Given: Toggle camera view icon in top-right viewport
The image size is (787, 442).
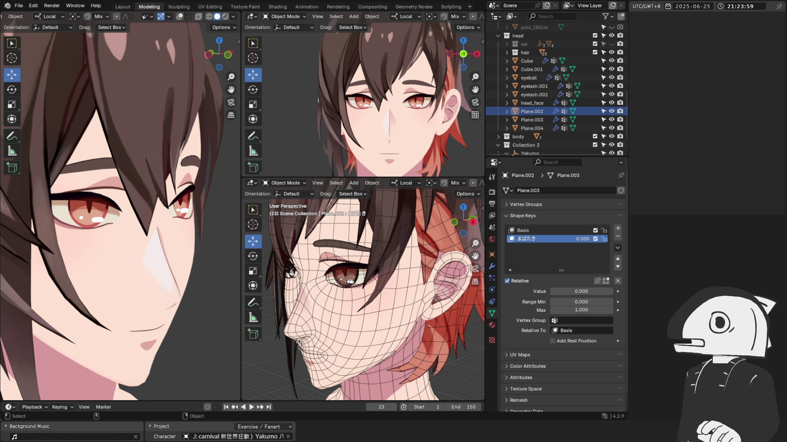Looking at the screenshot, I should pos(475,102).
